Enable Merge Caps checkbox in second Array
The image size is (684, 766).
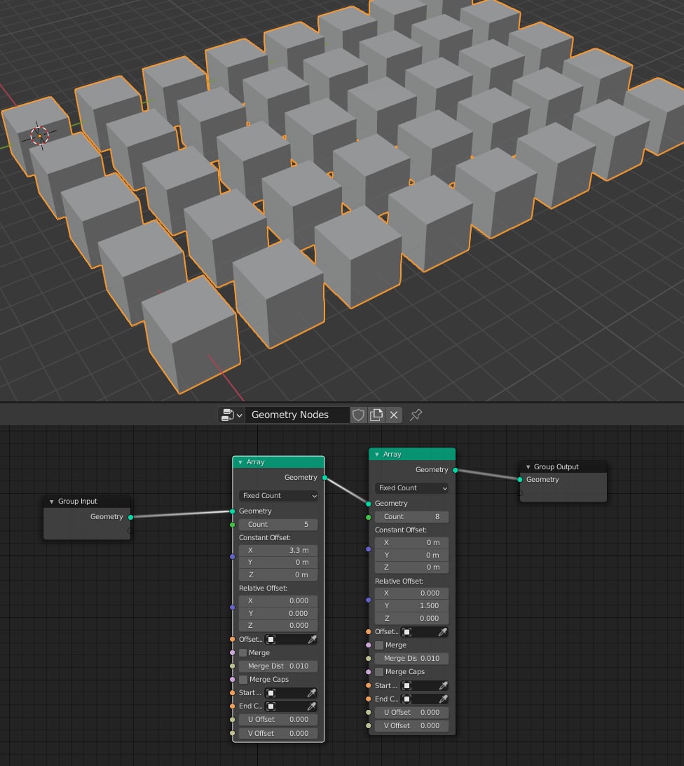point(379,672)
